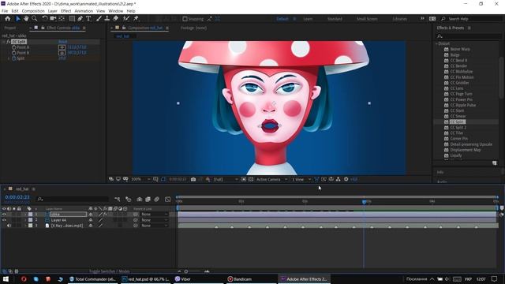Select the Selection (arrow) tool
Screen dimensions: 505x284
18,19
